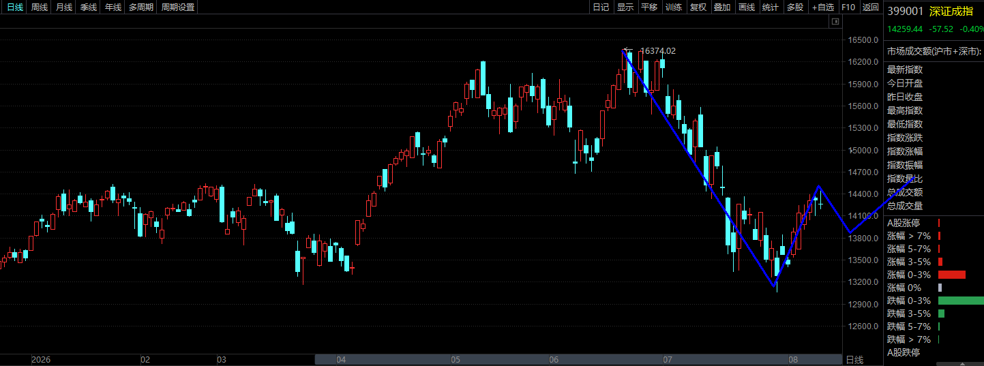Open F10 company information
Viewport: 984px width, 366px height.
tap(848, 7)
